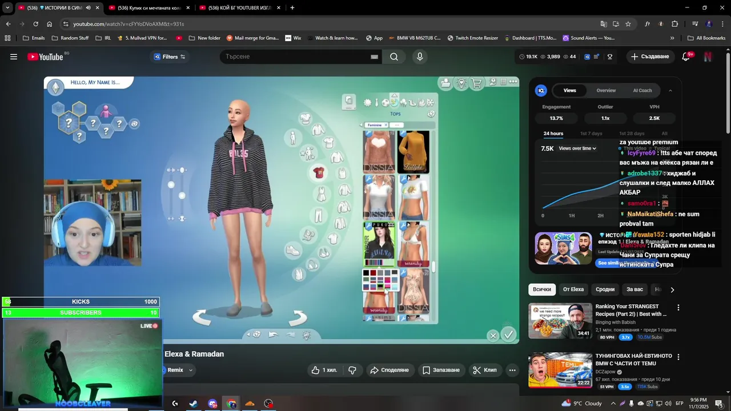The height and width of the screenshot is (411, 731).
Task: Select the Всички filter chip
Action: (x=542, y=289)
